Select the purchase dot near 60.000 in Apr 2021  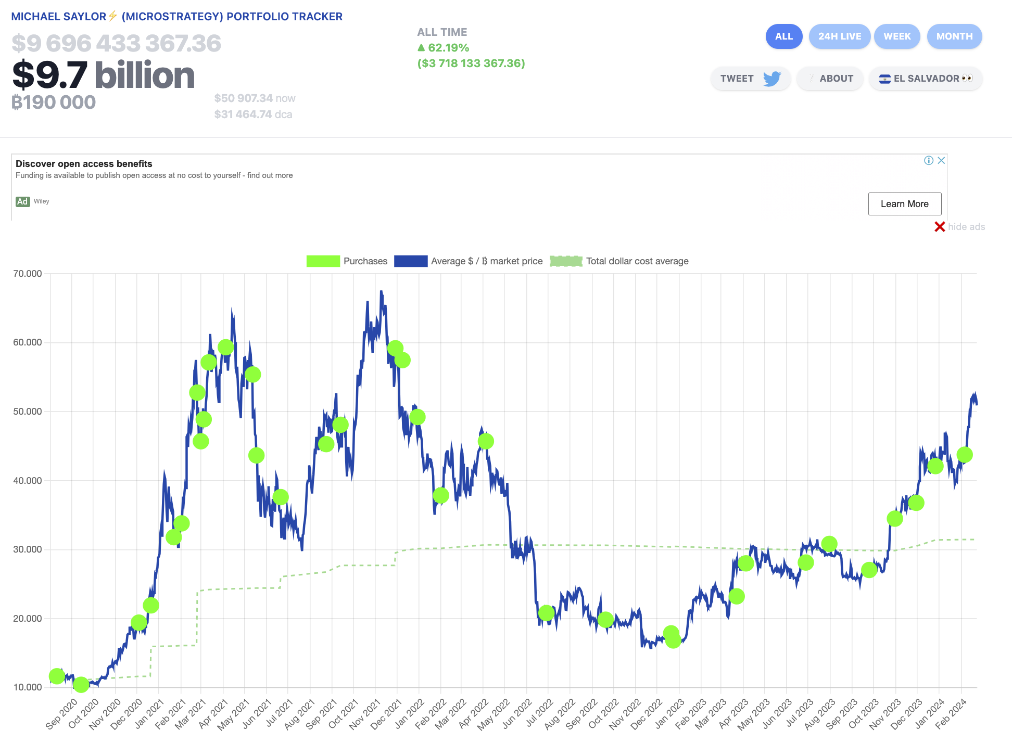coord(225,347)
